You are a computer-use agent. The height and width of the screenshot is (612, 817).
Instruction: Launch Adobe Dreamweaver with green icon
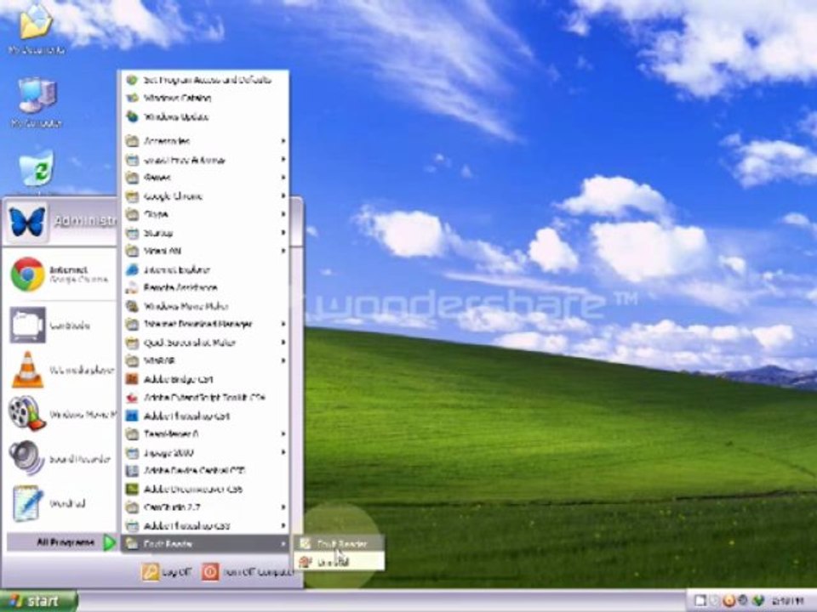point(205,490)
